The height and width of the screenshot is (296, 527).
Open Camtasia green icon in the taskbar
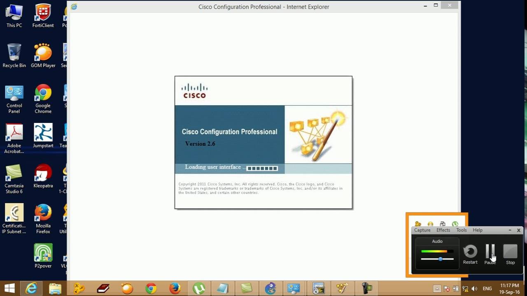(x=247, y=288)
